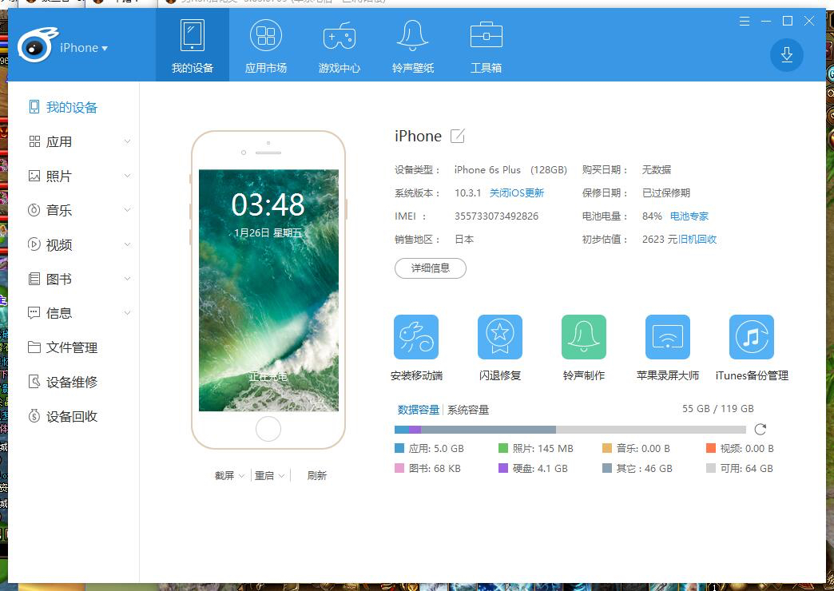Screen dimensions: 834x591
Task: Open the iPhone device dropdown
Action: tap(84, 48)
